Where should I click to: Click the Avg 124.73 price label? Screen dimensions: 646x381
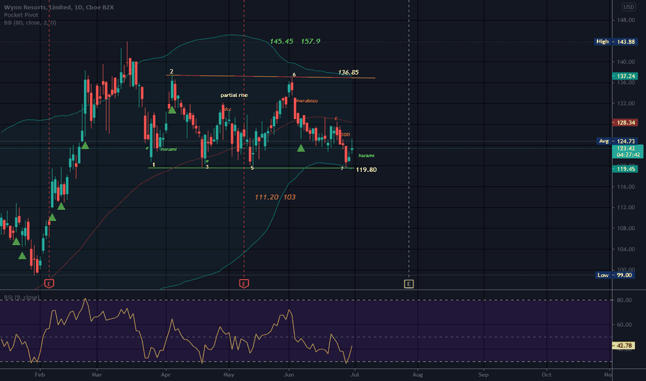pos(617,141)
